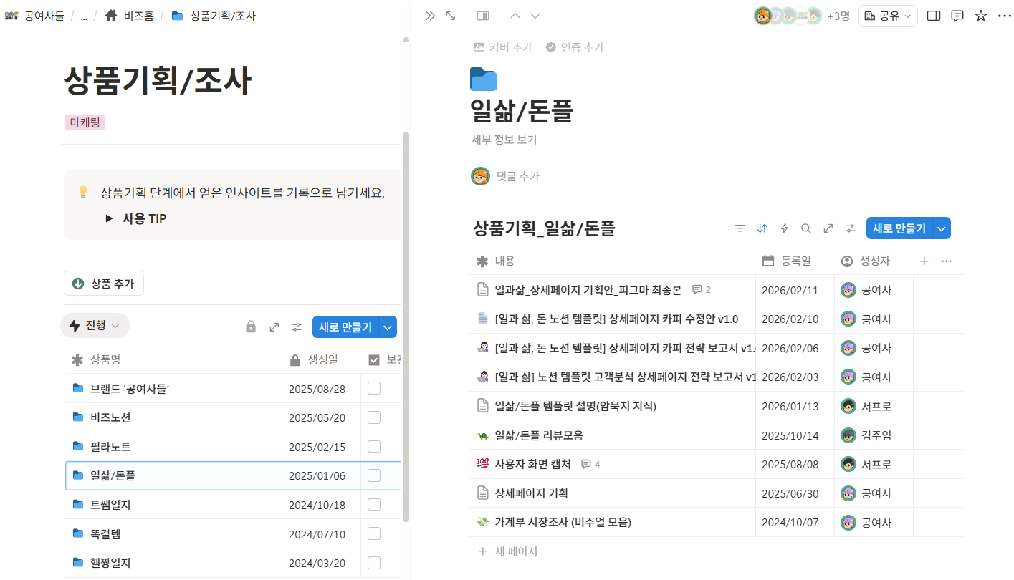Open page in full screen via diagonal arrows

[451, 16]
